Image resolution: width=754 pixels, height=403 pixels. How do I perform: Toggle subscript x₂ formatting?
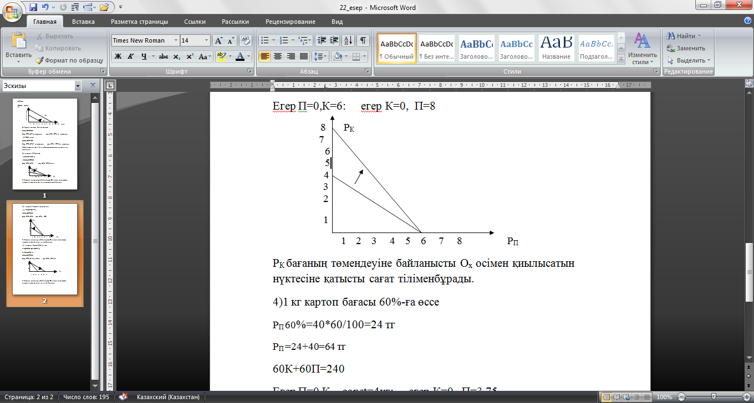176,56
